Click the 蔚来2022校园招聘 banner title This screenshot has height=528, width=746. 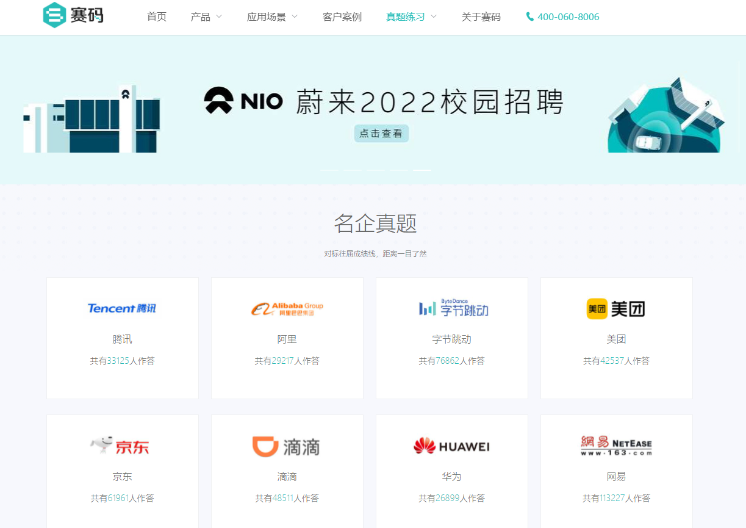(429, 101)
